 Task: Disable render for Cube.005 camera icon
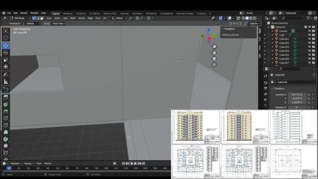tap(314, 55)
